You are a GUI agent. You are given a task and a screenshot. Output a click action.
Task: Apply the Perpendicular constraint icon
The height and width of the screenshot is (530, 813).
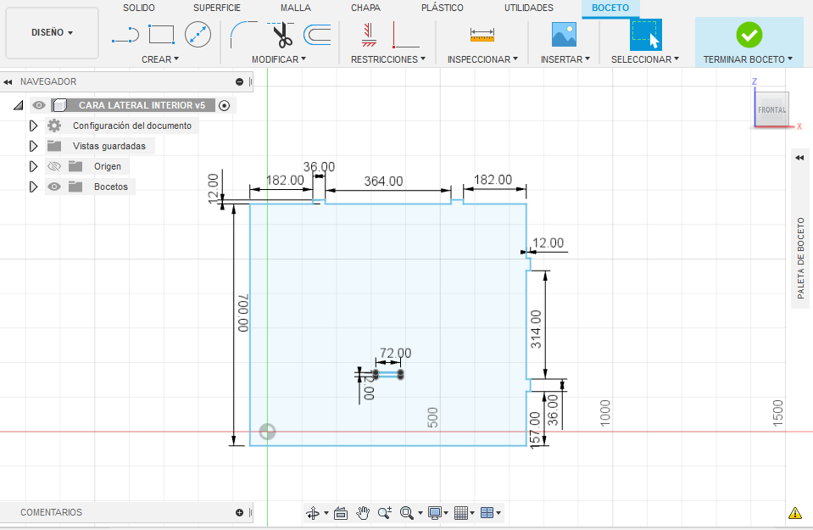tap(405, 35)
